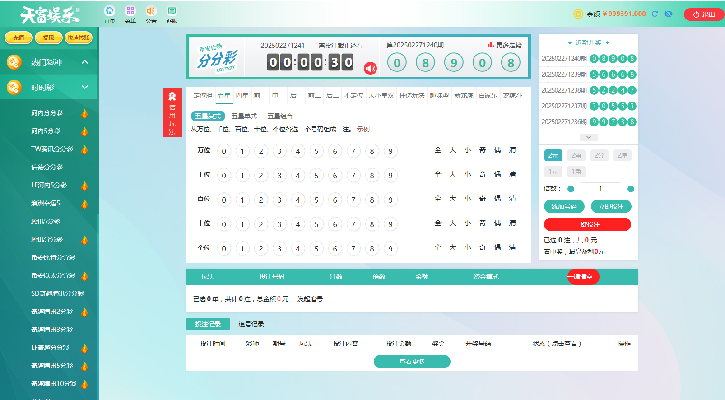Select the 五星单式 play mode
725x400 pixels.
[244, 116]
